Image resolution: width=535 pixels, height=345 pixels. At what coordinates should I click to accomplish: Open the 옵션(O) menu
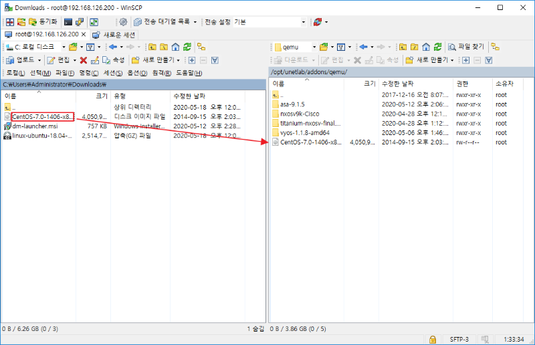click(137, 72)
